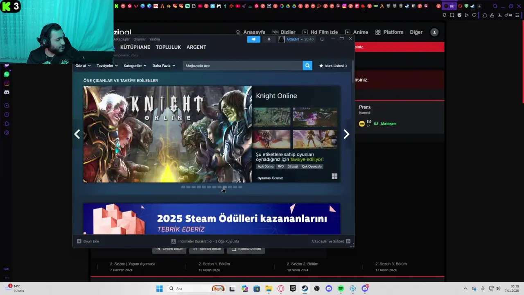
Task: Open Arkadaşlar ve Sohbet panel
Action: [331, 241]
